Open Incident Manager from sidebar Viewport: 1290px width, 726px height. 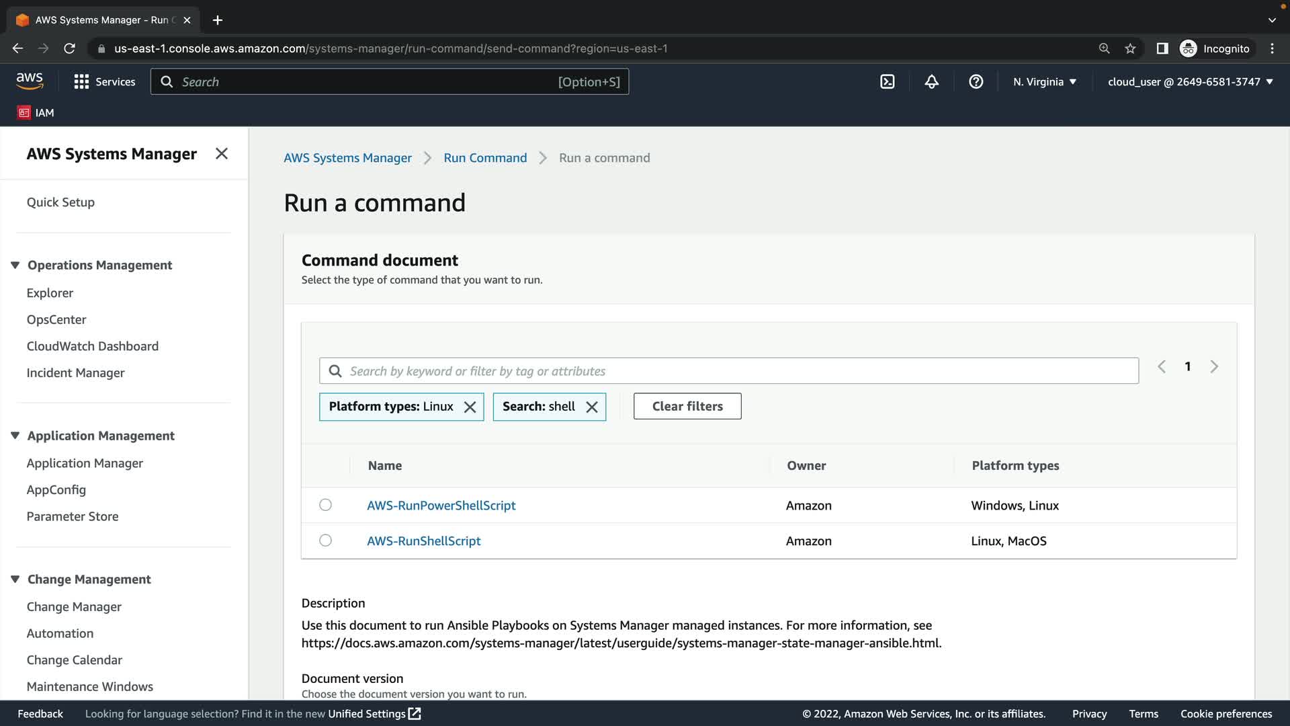75,372
